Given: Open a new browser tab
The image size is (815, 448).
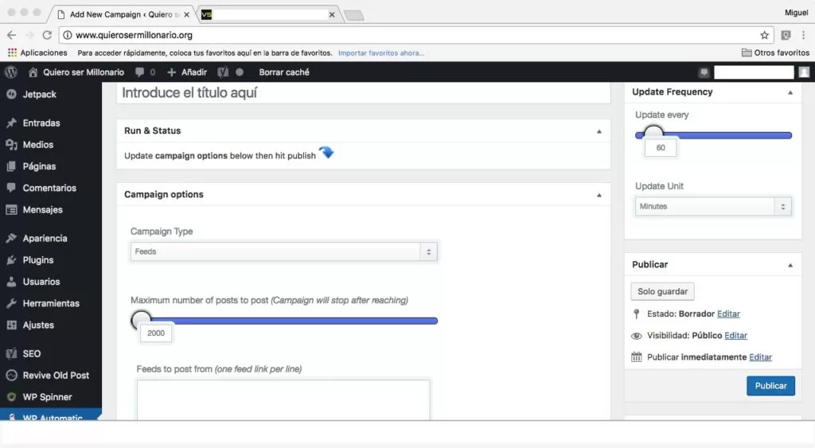Looking at the screenshot, I should [x=354, y=16].
